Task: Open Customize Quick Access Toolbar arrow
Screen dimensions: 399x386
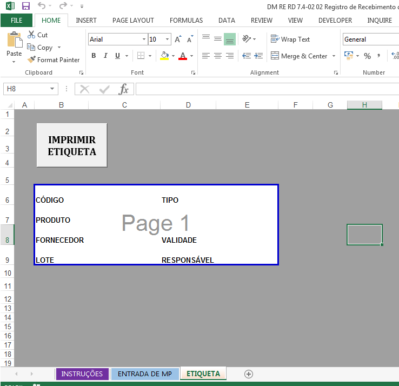Action: [82, 6]
